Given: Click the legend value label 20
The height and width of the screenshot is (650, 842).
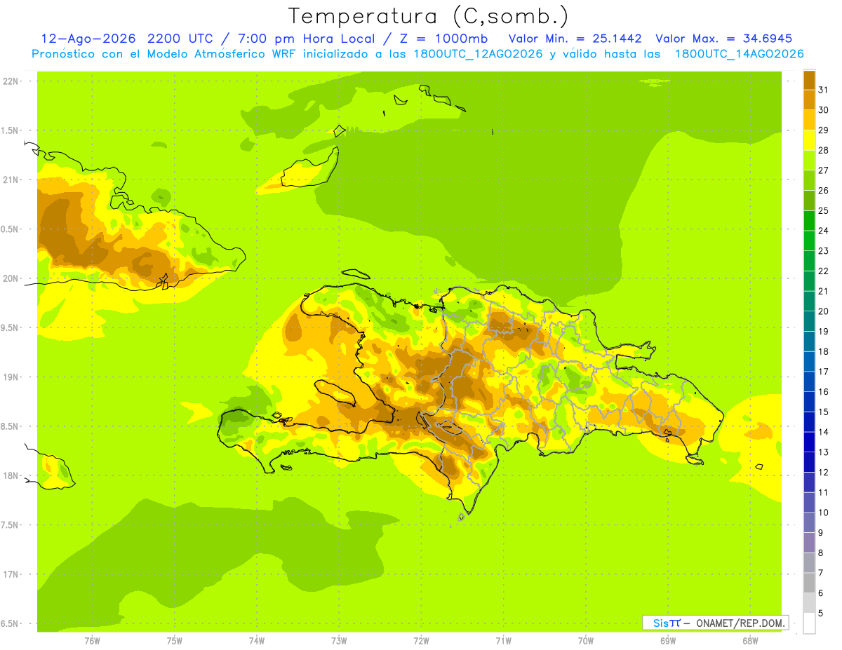Looking at the screenshot, I should 824,311.
